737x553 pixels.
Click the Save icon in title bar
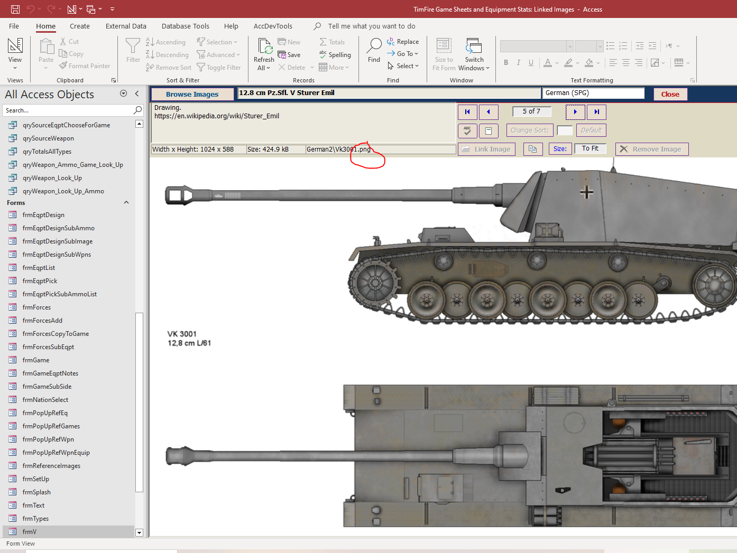pyautogui.click(x=15, y=9)
